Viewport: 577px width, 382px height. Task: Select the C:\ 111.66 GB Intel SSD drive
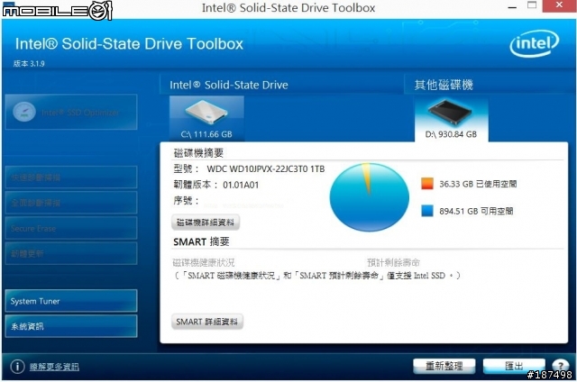coord(206,118)
